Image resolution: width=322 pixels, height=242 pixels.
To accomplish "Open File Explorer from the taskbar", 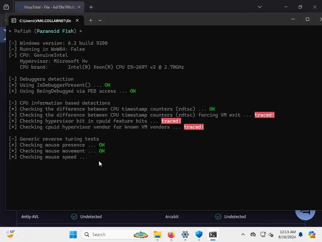I will tap(157, 234).
